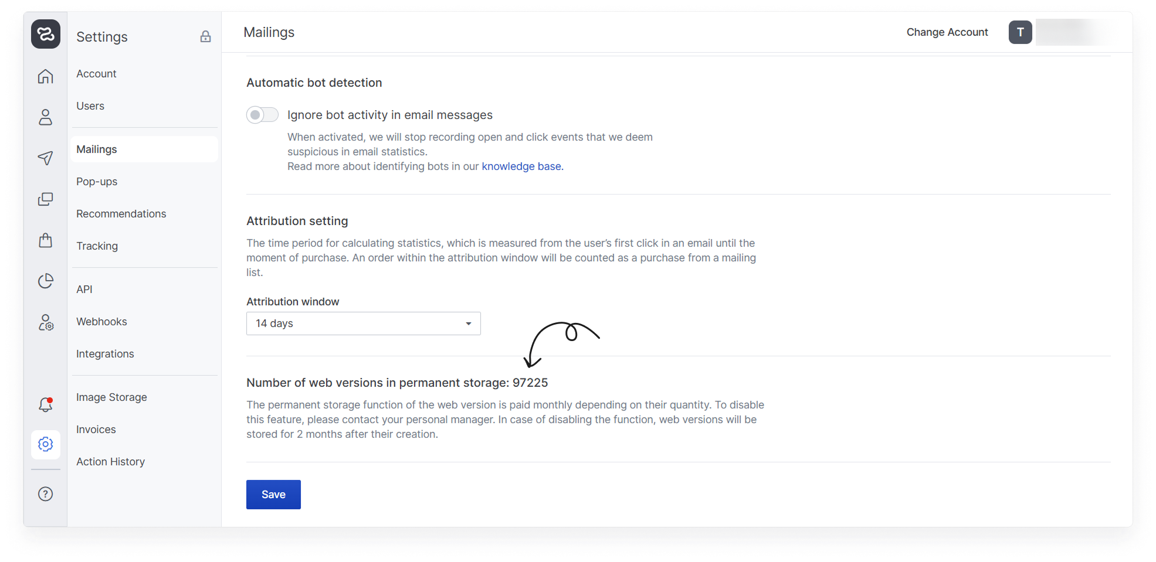Click the T account avatar
1156x562 pixels.
pyautogui.click(x=1020, y=32)
